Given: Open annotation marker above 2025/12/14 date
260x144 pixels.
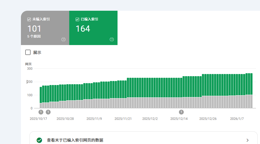Looking at the screenshot, I should coord(181,112).
